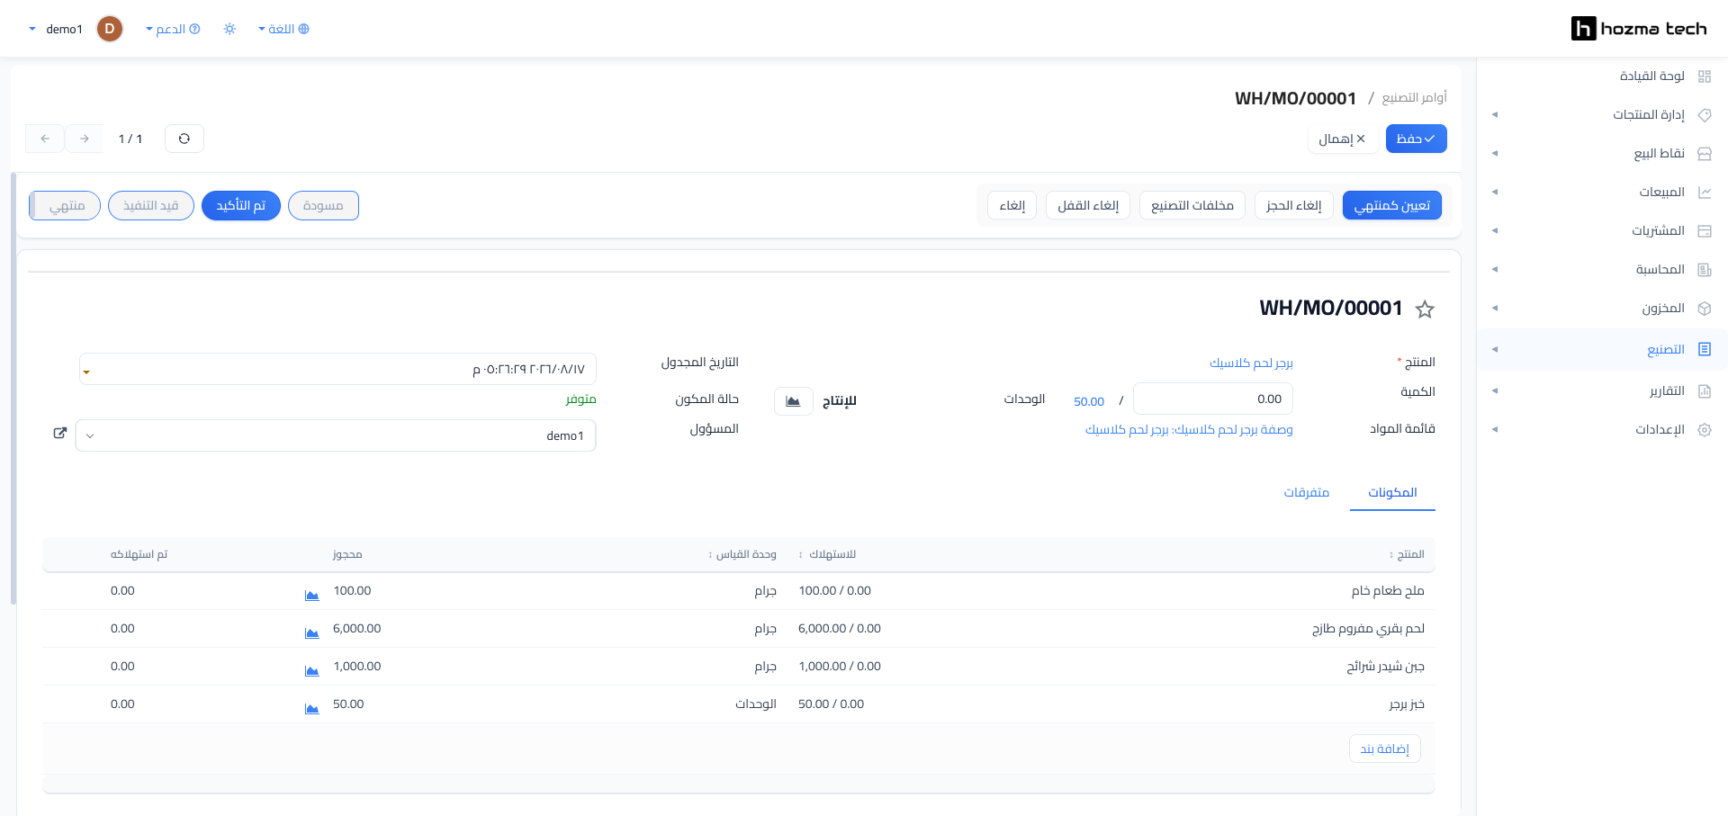Select قيد التنفيذ status stage
Image resolution: width=1728 pixels, height=816 pixels.
(151, 205)
